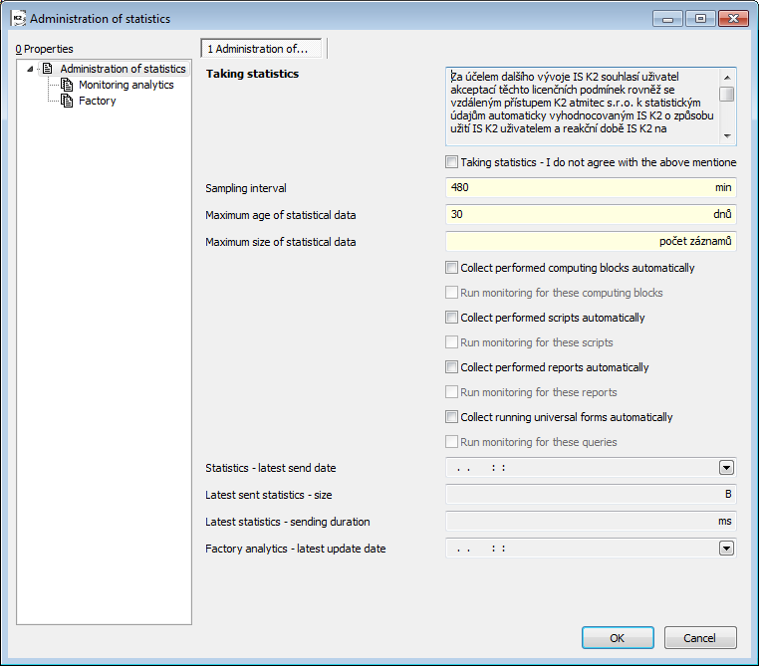The width and height of the screenshot is (759, 666).
Task: Click the Latest statistics - sending duration label
Action: tap(288, 522)
